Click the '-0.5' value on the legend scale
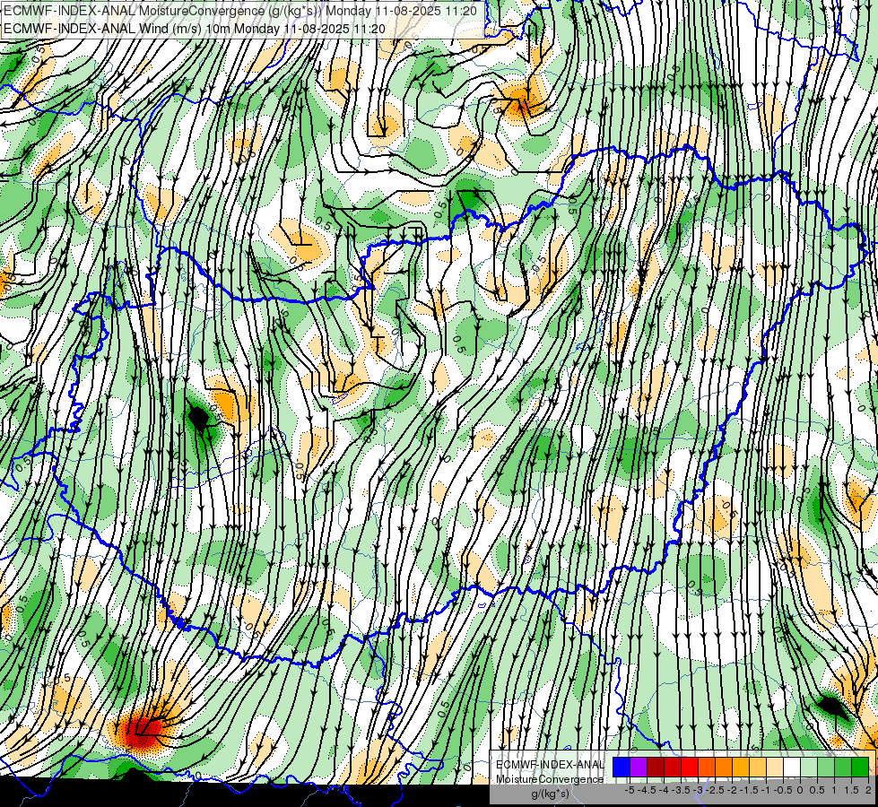Viewport: 878px width, 807px height. (x=783, y=790)
